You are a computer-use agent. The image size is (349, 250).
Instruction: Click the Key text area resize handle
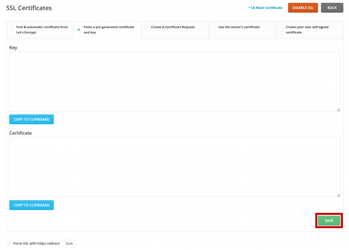coord(338,109)
